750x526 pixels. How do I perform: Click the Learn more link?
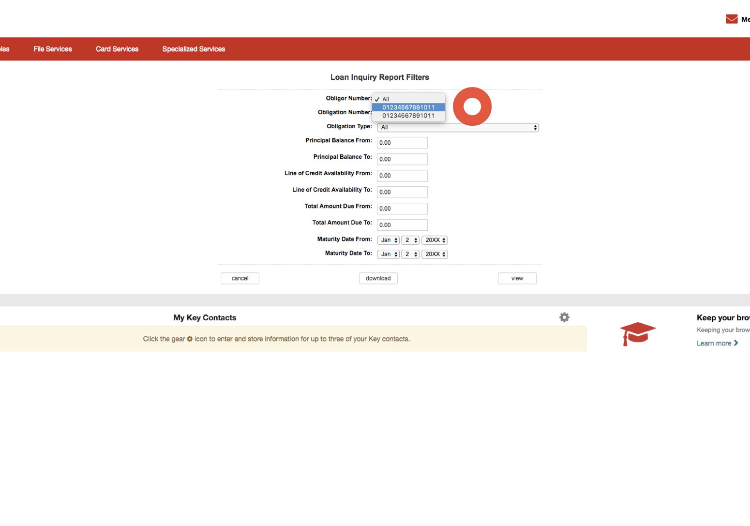[715, 343]
